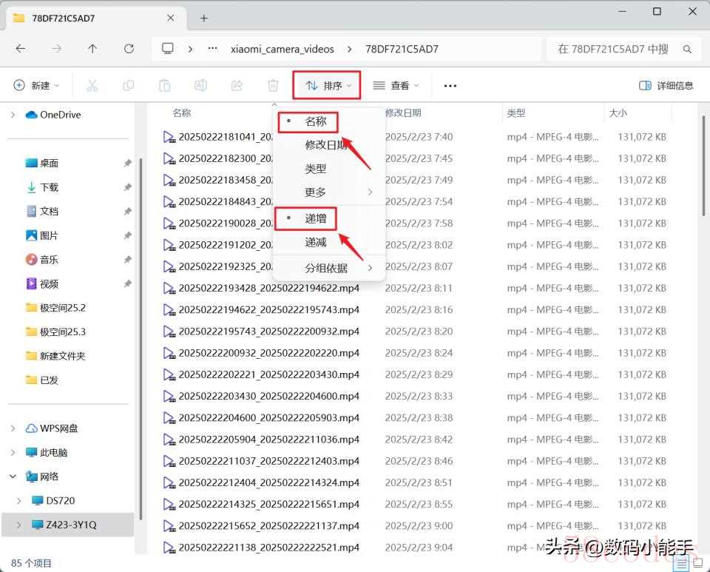Open the 查看 view dropdown
This screenshot has width=710, height=572.
[396, 86]
